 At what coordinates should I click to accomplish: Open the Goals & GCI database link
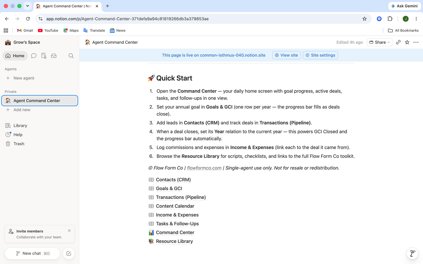click(x=169, y=188)
